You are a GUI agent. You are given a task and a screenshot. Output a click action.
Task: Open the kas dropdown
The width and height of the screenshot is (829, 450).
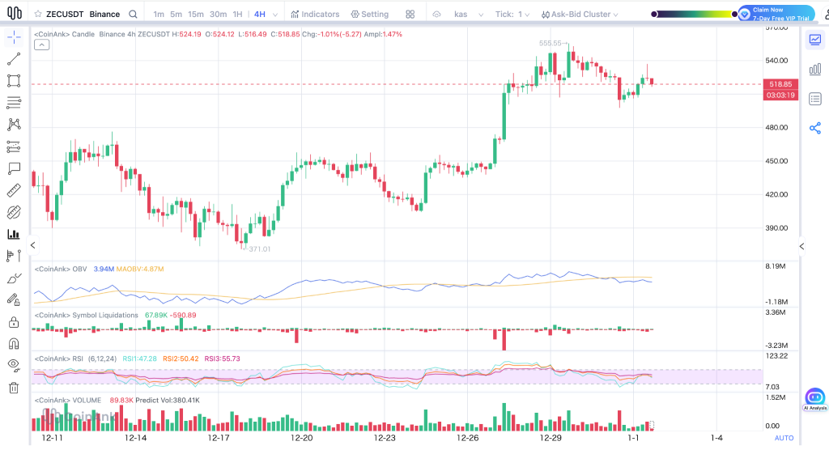pos(469,15)
